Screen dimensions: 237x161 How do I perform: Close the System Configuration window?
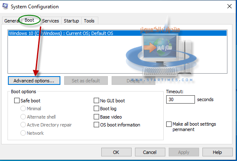230,6
